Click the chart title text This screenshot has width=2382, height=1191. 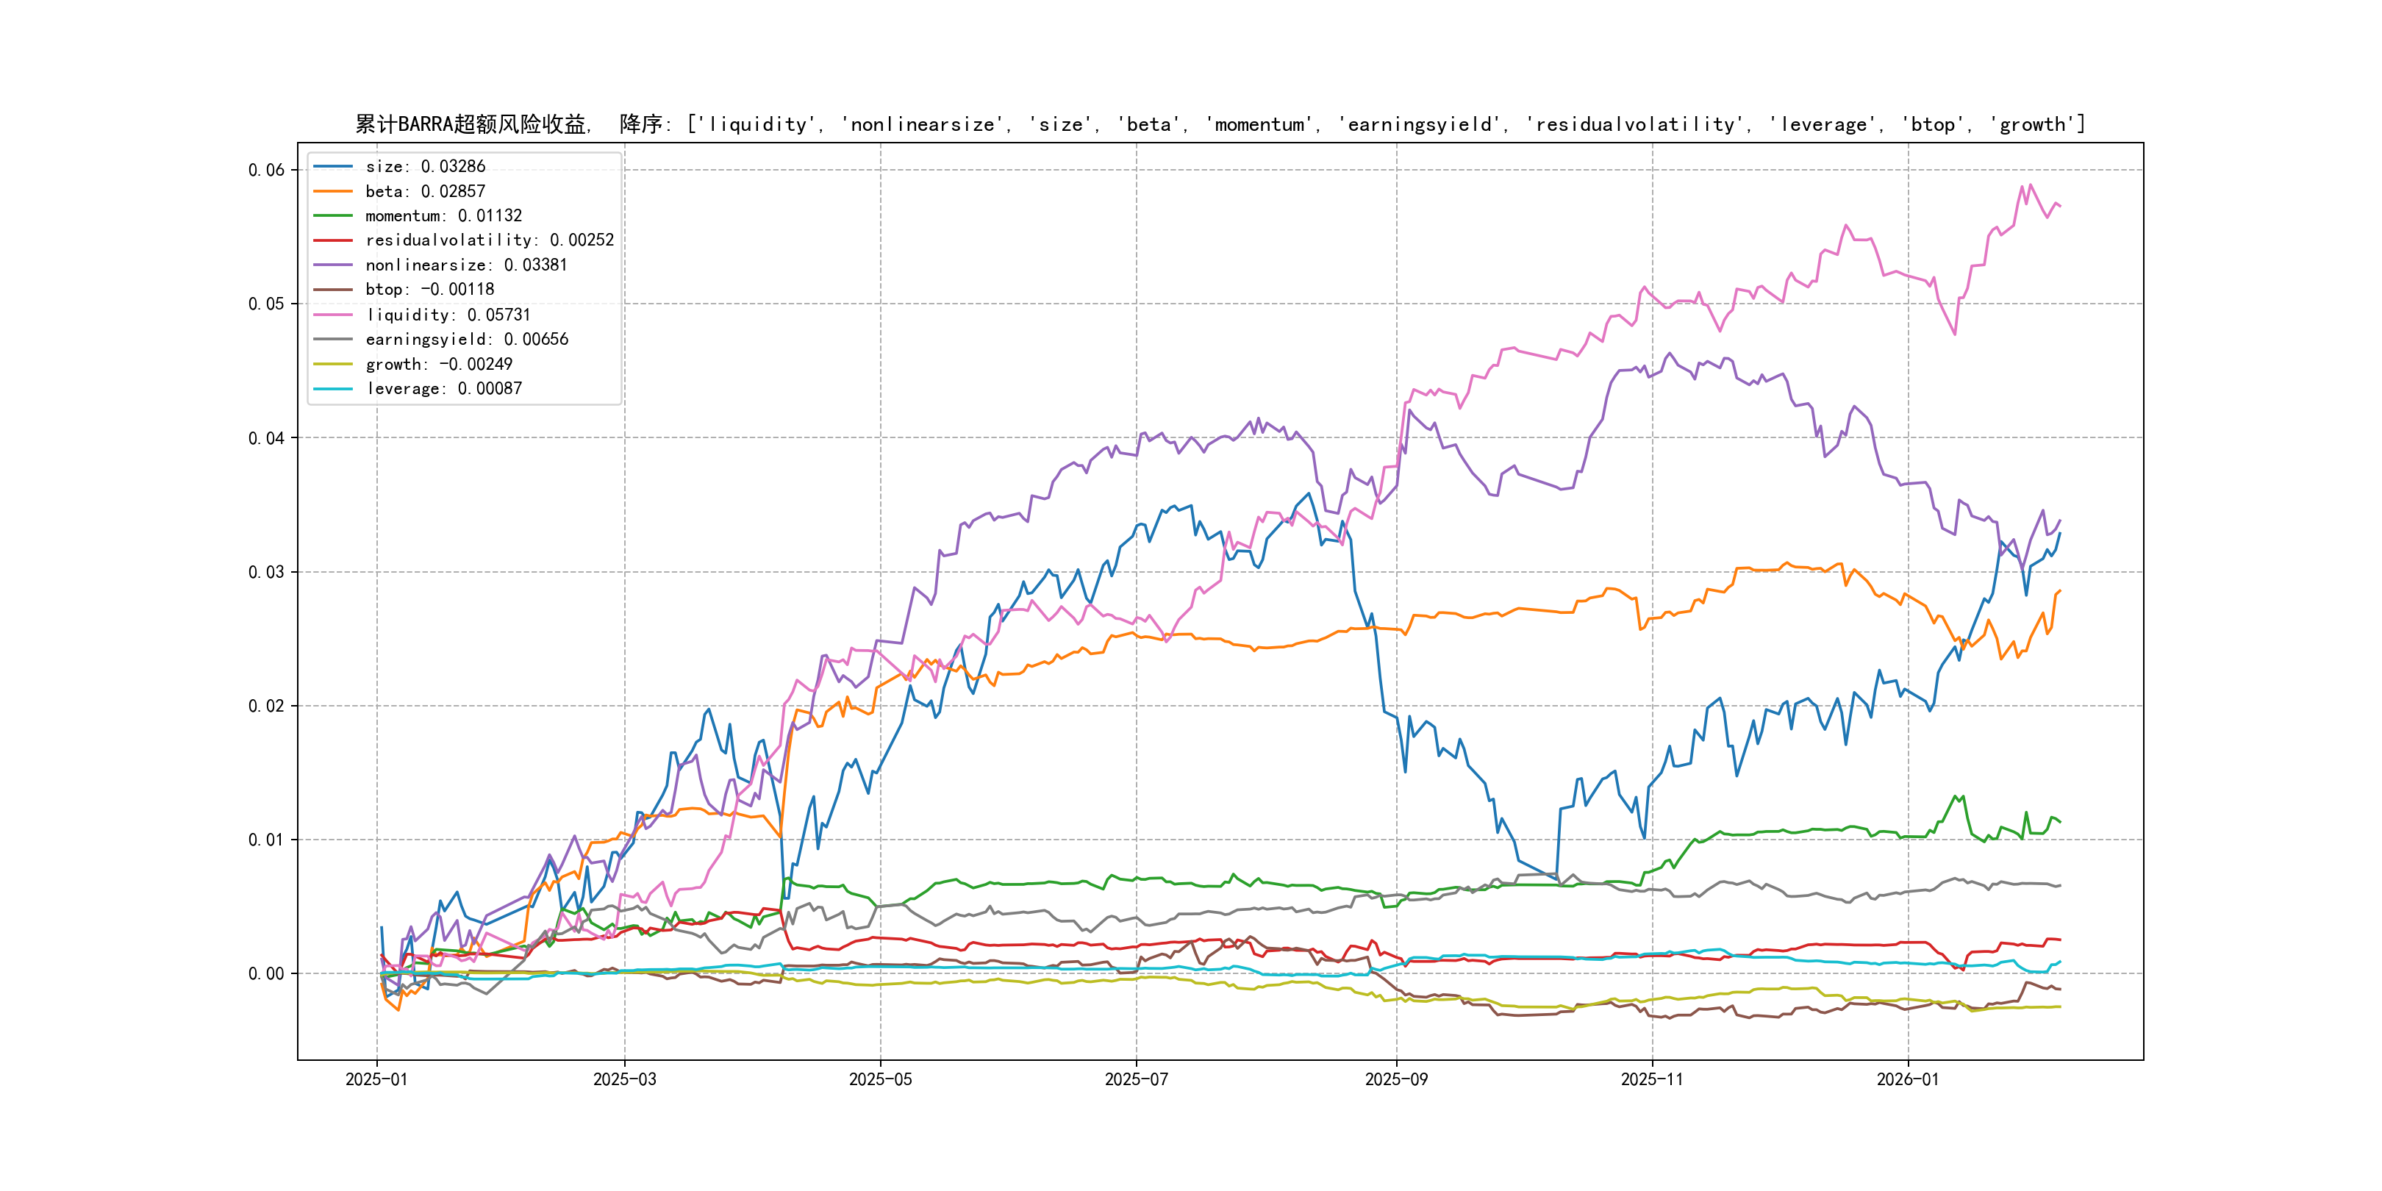1220,124
